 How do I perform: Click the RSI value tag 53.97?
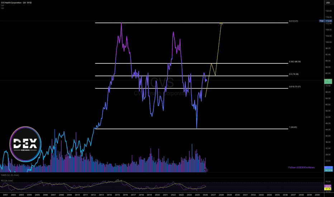click(x=328, y=186)
